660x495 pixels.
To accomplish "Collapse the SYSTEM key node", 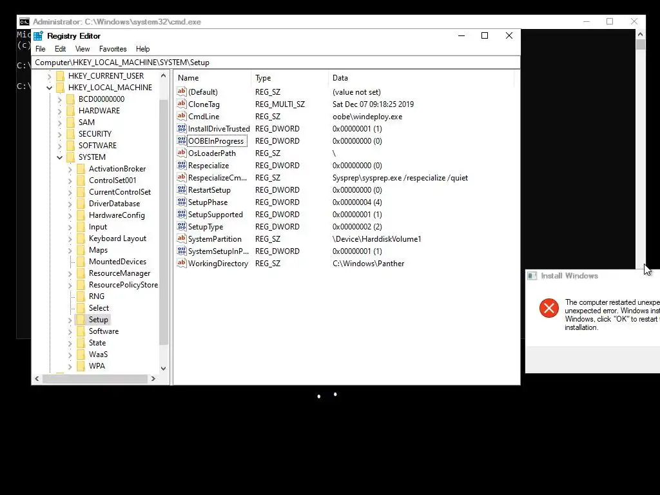I will (x=59, y=157).
